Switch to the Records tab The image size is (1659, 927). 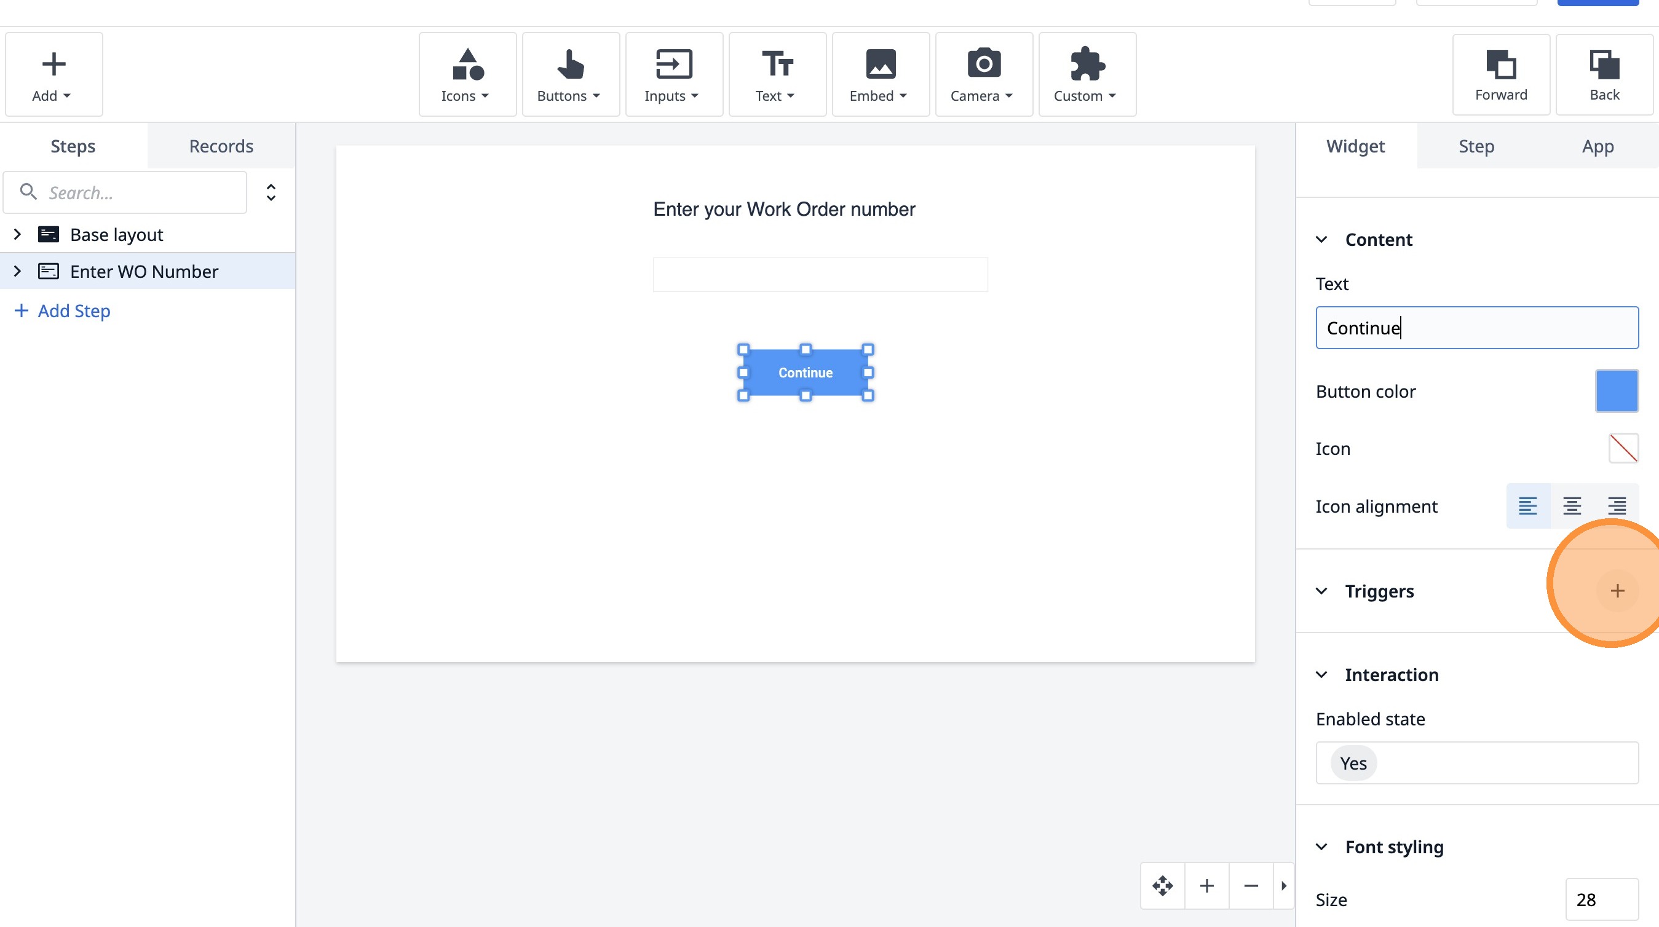(x=221, y=146)
